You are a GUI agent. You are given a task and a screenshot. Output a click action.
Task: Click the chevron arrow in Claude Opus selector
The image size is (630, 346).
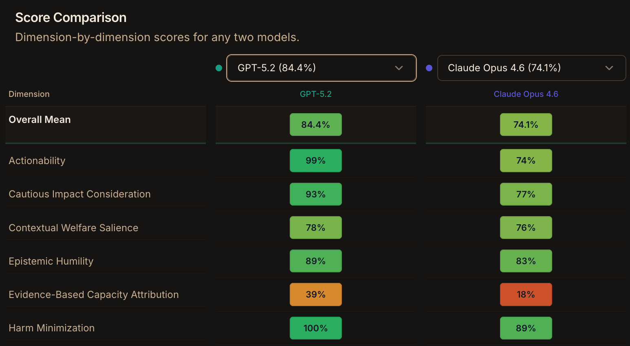pos(609,68)
